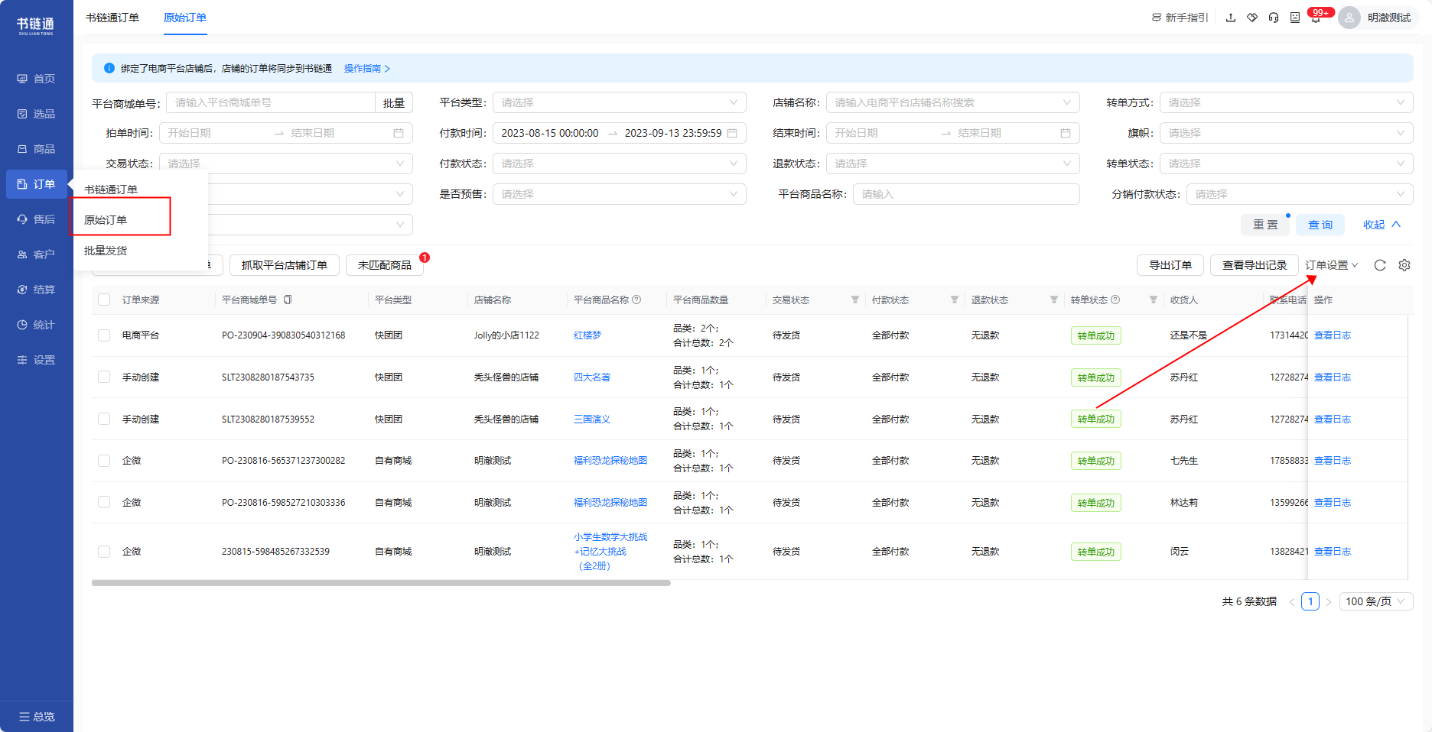Click 总览 at sidebar bottom
Screen dimensions: 1432x732
pyautogui.click(x=37, y=717)
